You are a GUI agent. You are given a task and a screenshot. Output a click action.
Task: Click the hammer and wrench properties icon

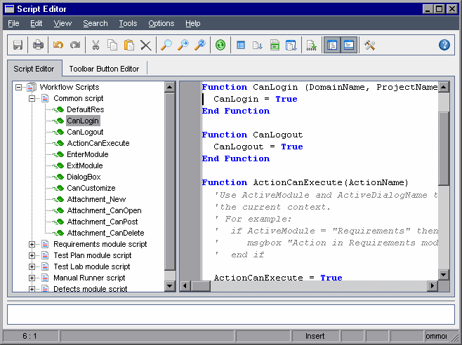(369, 45)
